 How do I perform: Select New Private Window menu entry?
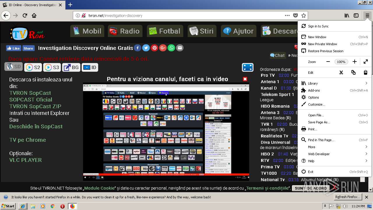(x=335, y=44)
